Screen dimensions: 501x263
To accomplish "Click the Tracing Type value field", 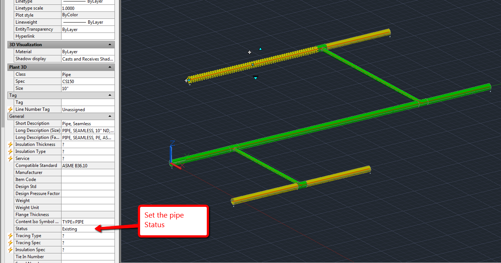I will (x=88, y=236).
